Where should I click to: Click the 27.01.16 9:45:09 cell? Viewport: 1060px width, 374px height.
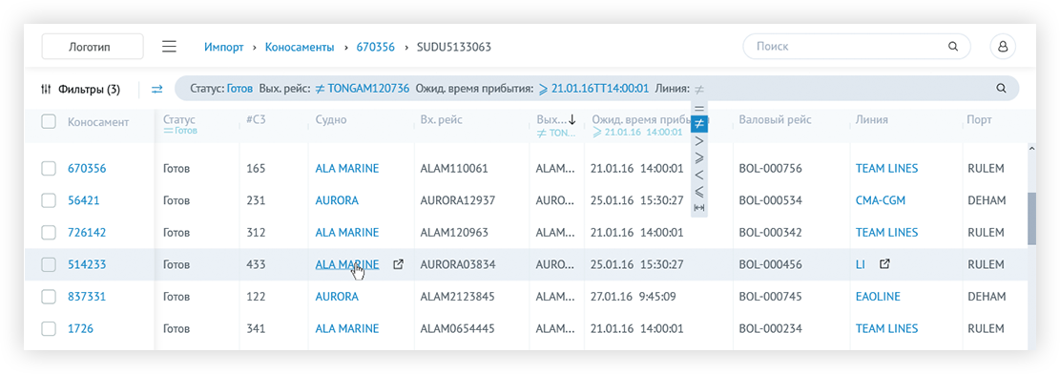tap(633, 297)
